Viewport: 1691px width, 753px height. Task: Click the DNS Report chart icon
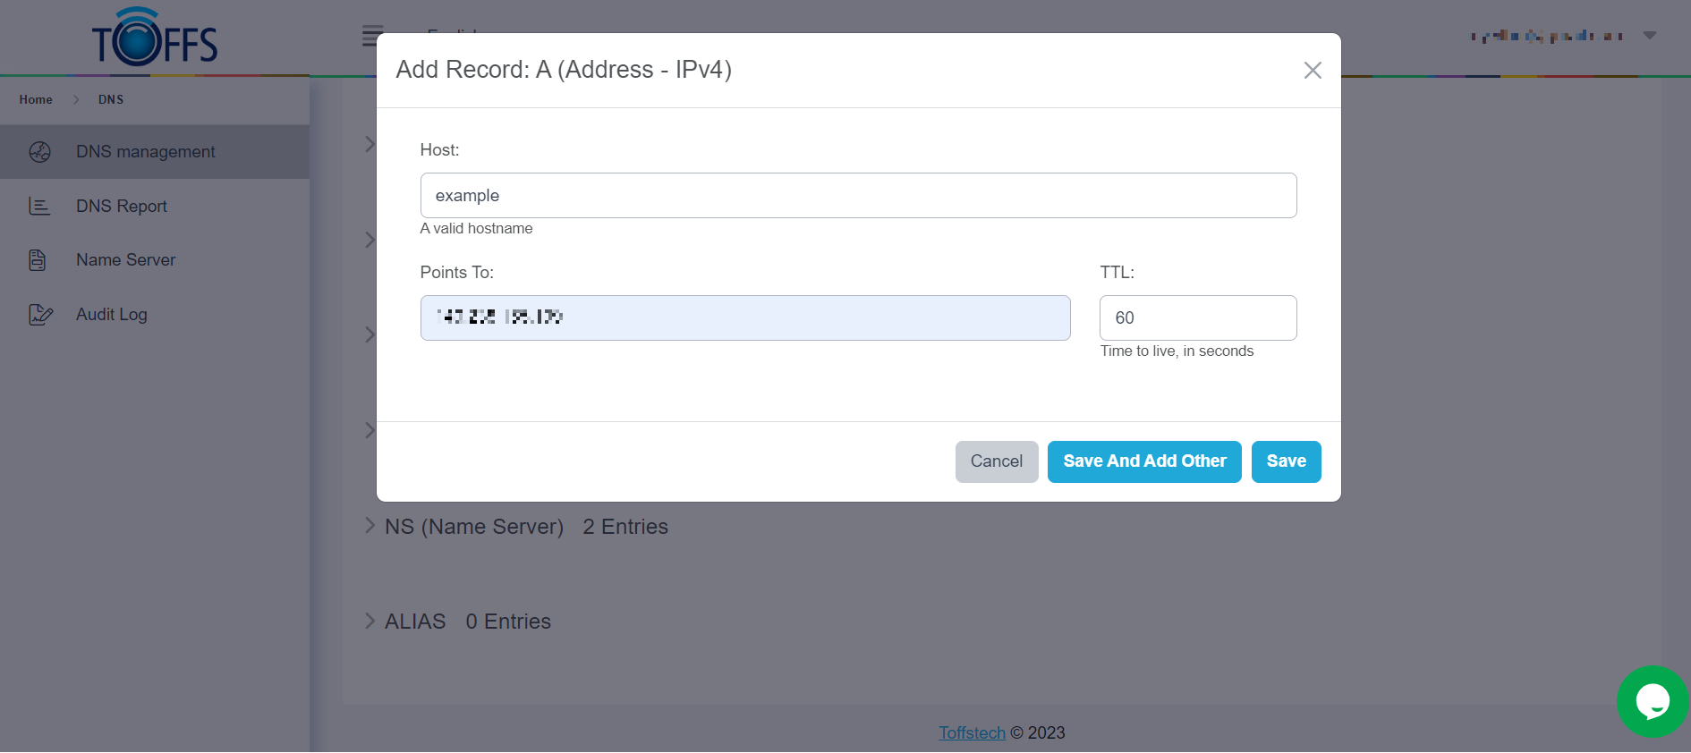(x=39, y=207)
